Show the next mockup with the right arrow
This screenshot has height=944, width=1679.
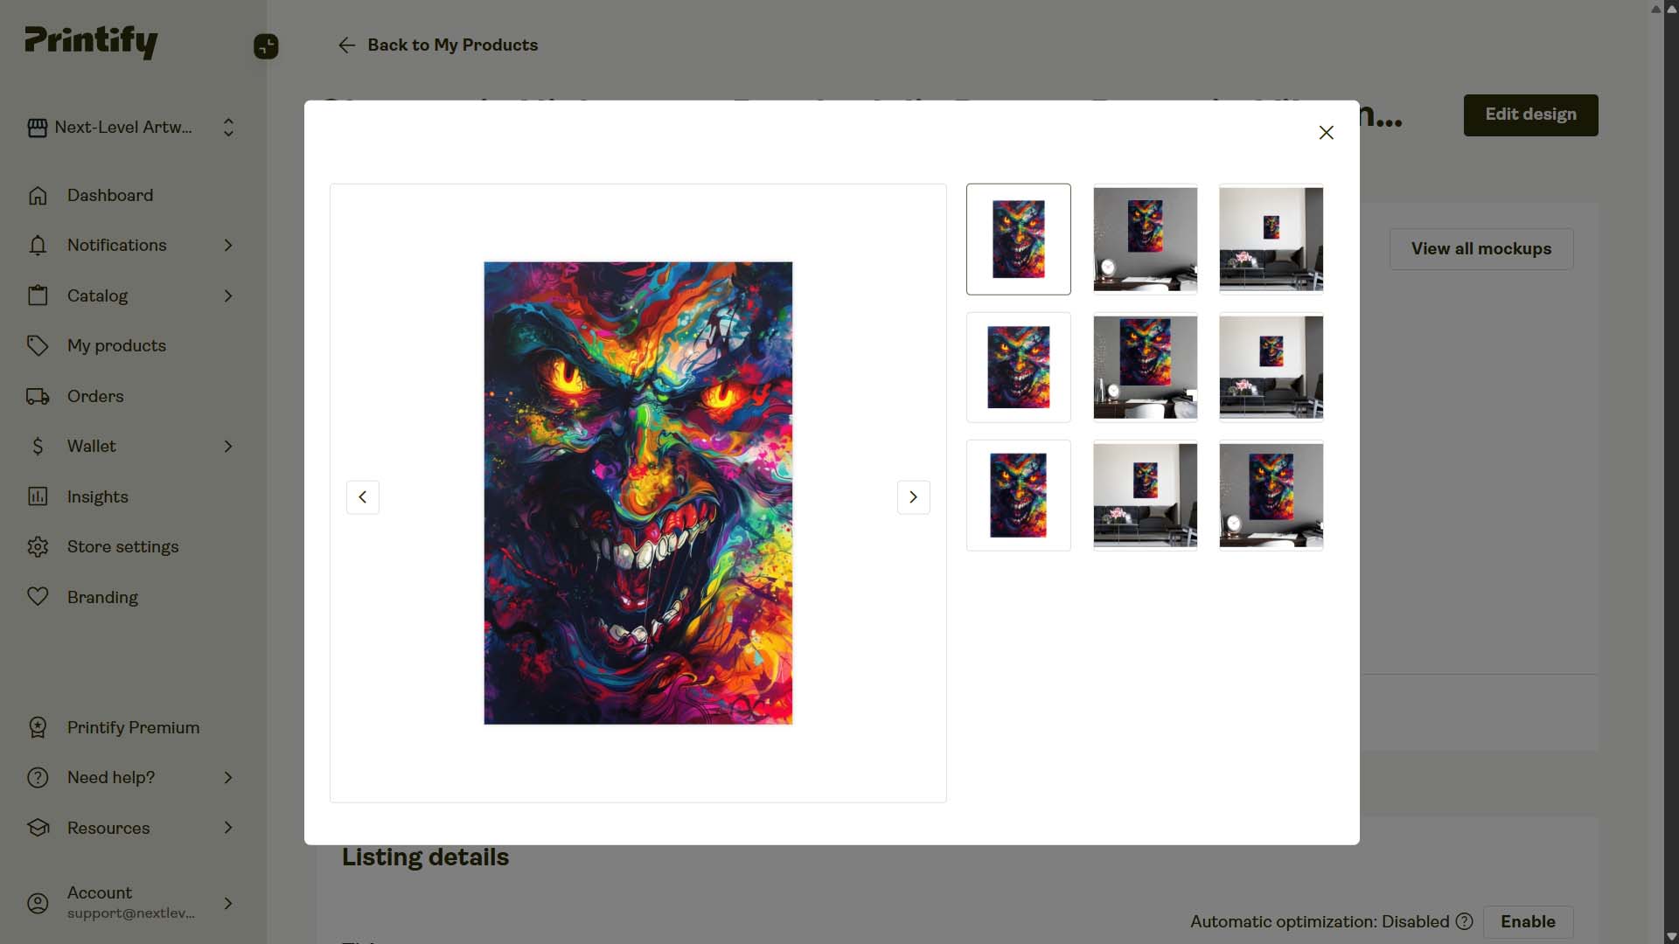[913, 496]
